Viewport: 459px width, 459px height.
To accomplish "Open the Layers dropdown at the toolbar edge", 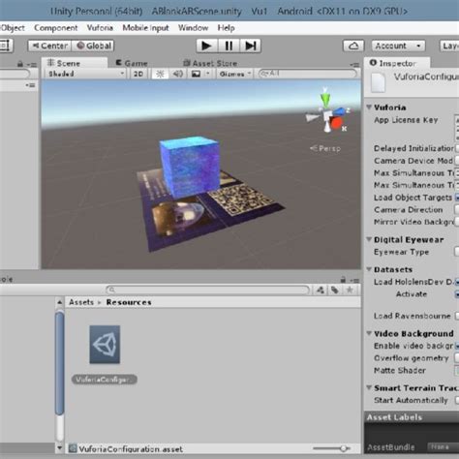I will tap(449, 46).
